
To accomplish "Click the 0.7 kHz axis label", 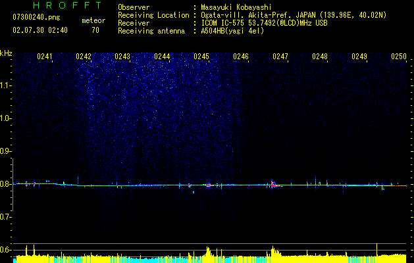I will point(5,217).
